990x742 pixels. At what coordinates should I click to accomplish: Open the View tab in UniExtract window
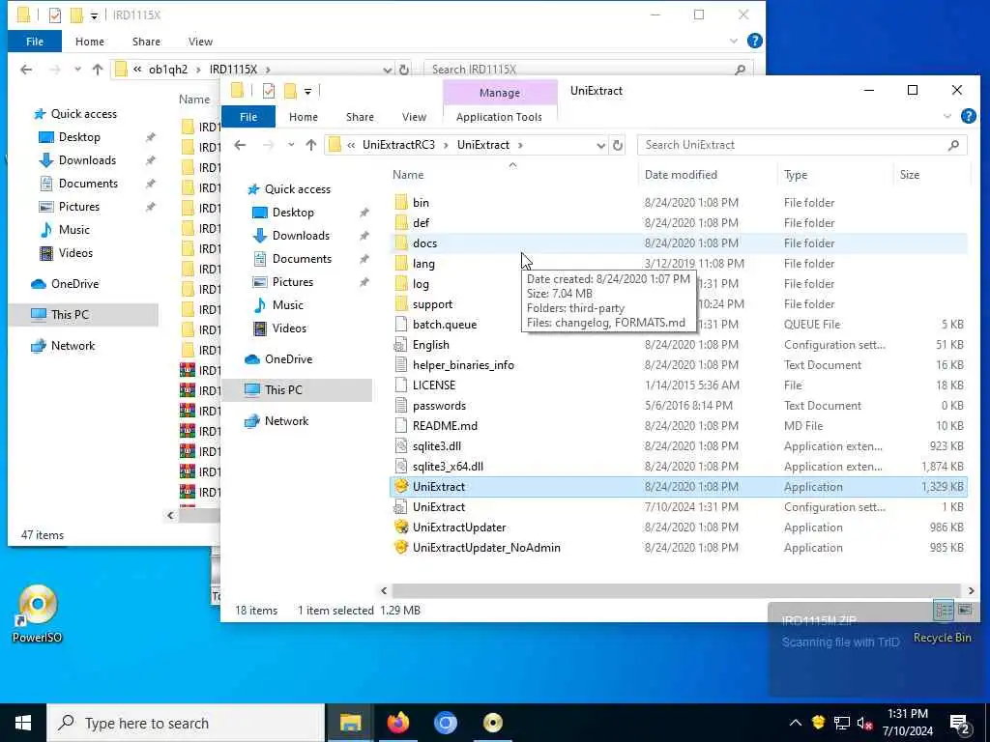(414, 117)
